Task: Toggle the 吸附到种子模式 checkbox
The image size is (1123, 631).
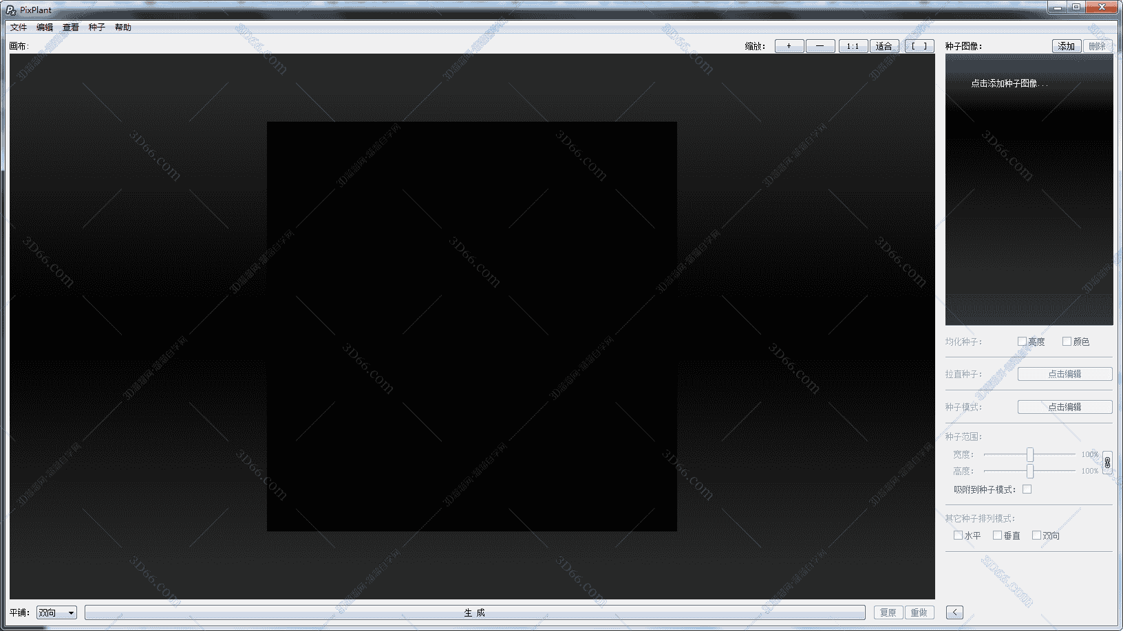Action: [1027, 489]
